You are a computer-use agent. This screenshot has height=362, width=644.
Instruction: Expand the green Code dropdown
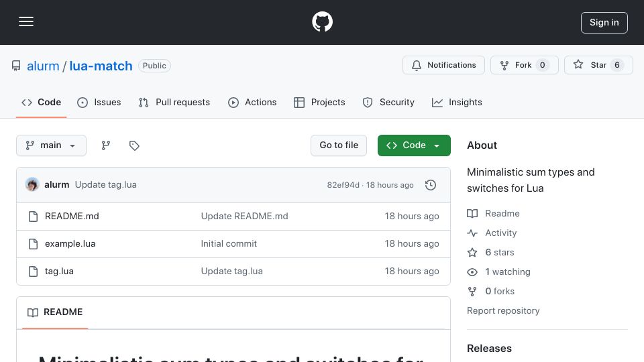(x=414, y=145)
